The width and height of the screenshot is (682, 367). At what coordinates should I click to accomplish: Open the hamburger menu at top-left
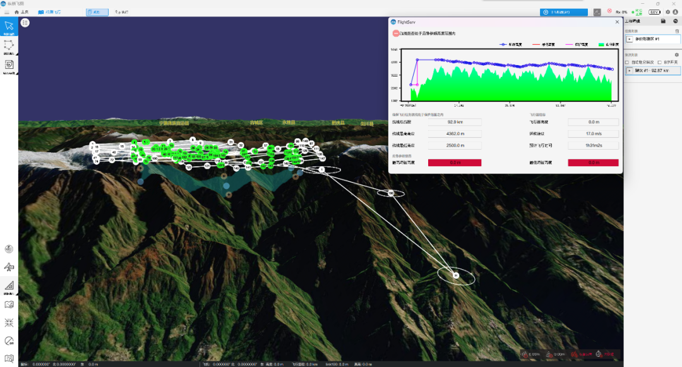pos(7,12)
